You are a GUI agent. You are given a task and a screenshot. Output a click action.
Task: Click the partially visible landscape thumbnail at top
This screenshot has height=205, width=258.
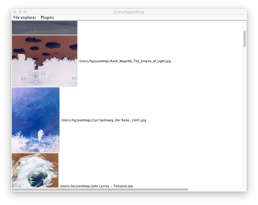pos(45,28)
